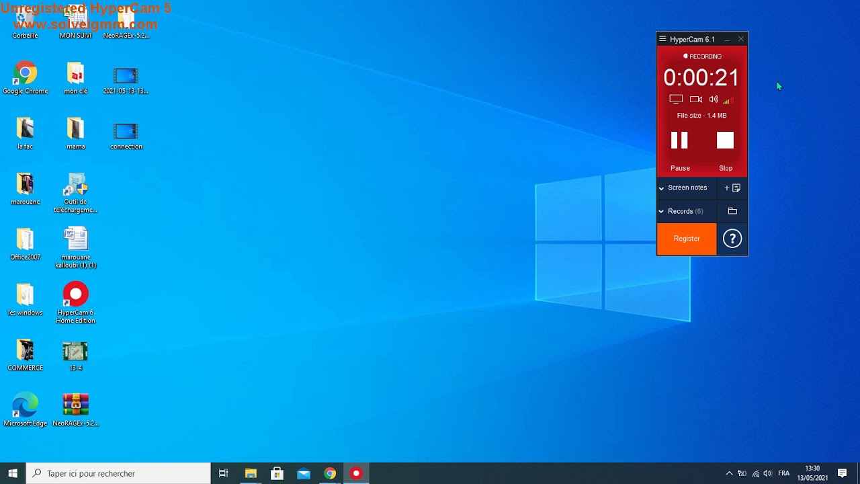Viewport: 860px width, 484px height.
Task: Select Outil de téléchargement shortcut
Action: [x=75, y=192]
